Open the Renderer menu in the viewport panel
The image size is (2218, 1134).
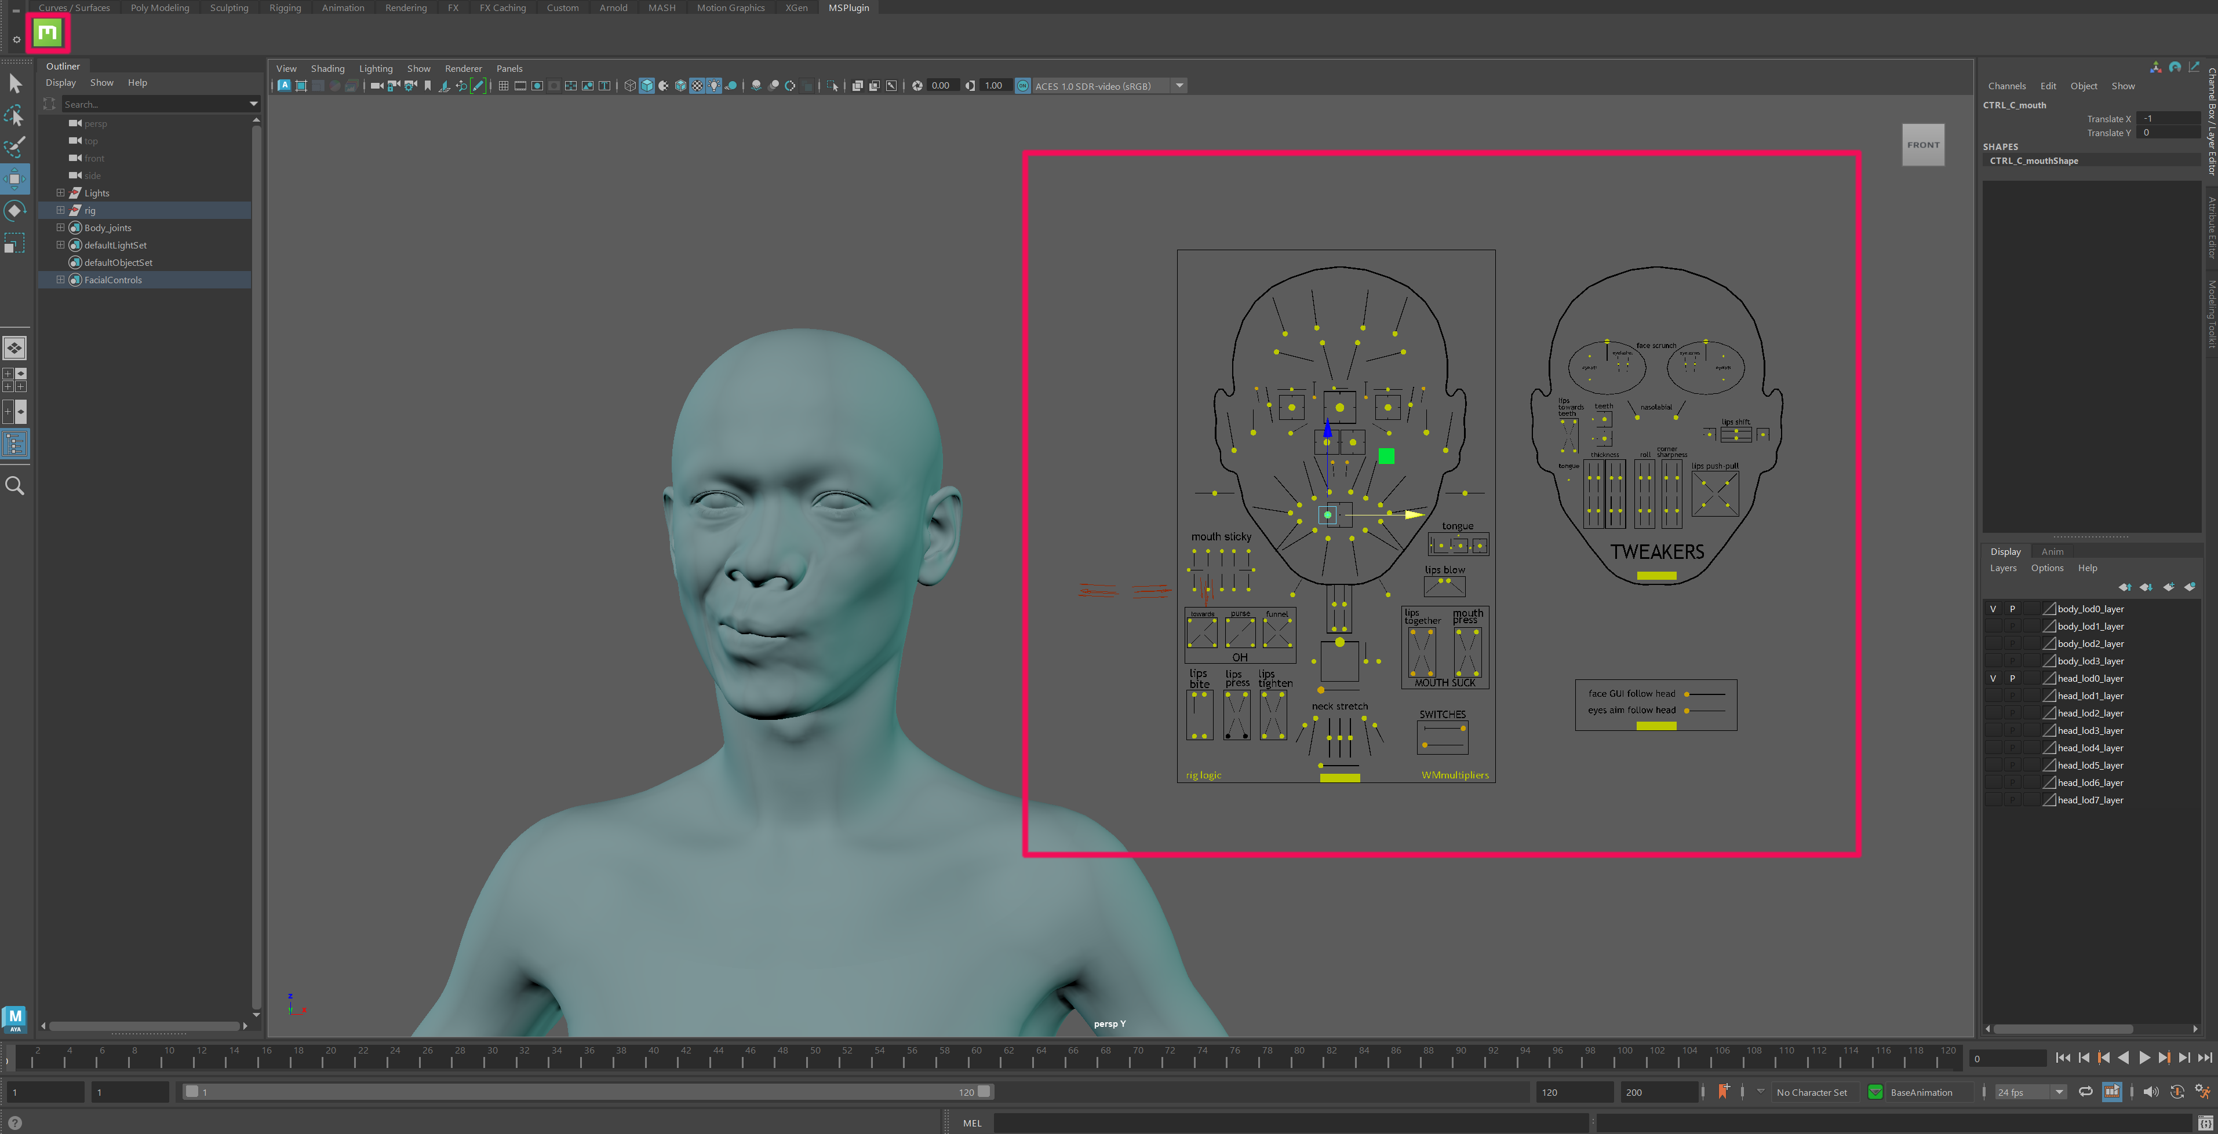click(463, 69)
